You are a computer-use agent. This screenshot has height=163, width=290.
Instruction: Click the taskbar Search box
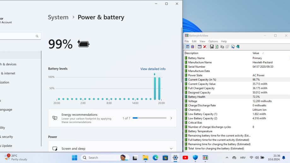click(x=104, y=158)
